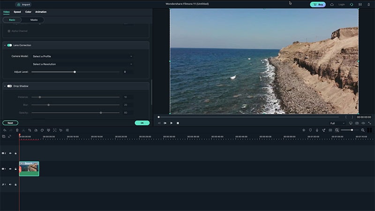Screen dimensions: 375x211
Task: Hide video track 1 with eye icon
Action: click(x=10, y=169)
